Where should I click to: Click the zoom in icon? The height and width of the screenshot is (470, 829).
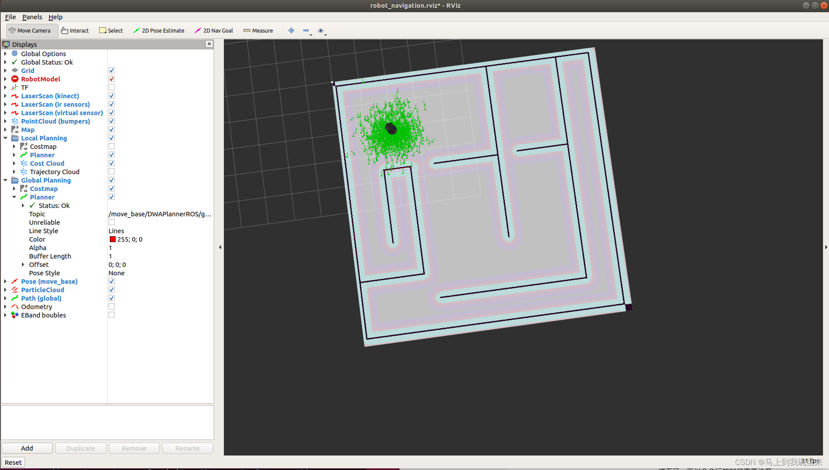click(x=291, y=30)
